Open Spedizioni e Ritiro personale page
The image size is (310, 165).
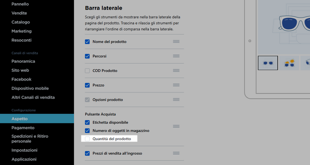[30, 138]
